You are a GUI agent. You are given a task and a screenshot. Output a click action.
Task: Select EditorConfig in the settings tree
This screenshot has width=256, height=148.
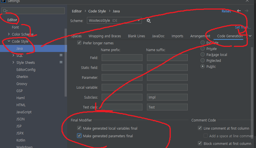click(x=26, y=69)
